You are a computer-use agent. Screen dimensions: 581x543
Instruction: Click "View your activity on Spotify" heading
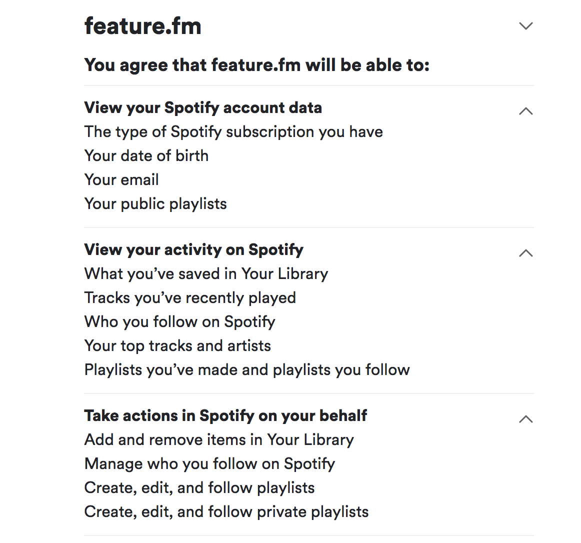(193, 249)
